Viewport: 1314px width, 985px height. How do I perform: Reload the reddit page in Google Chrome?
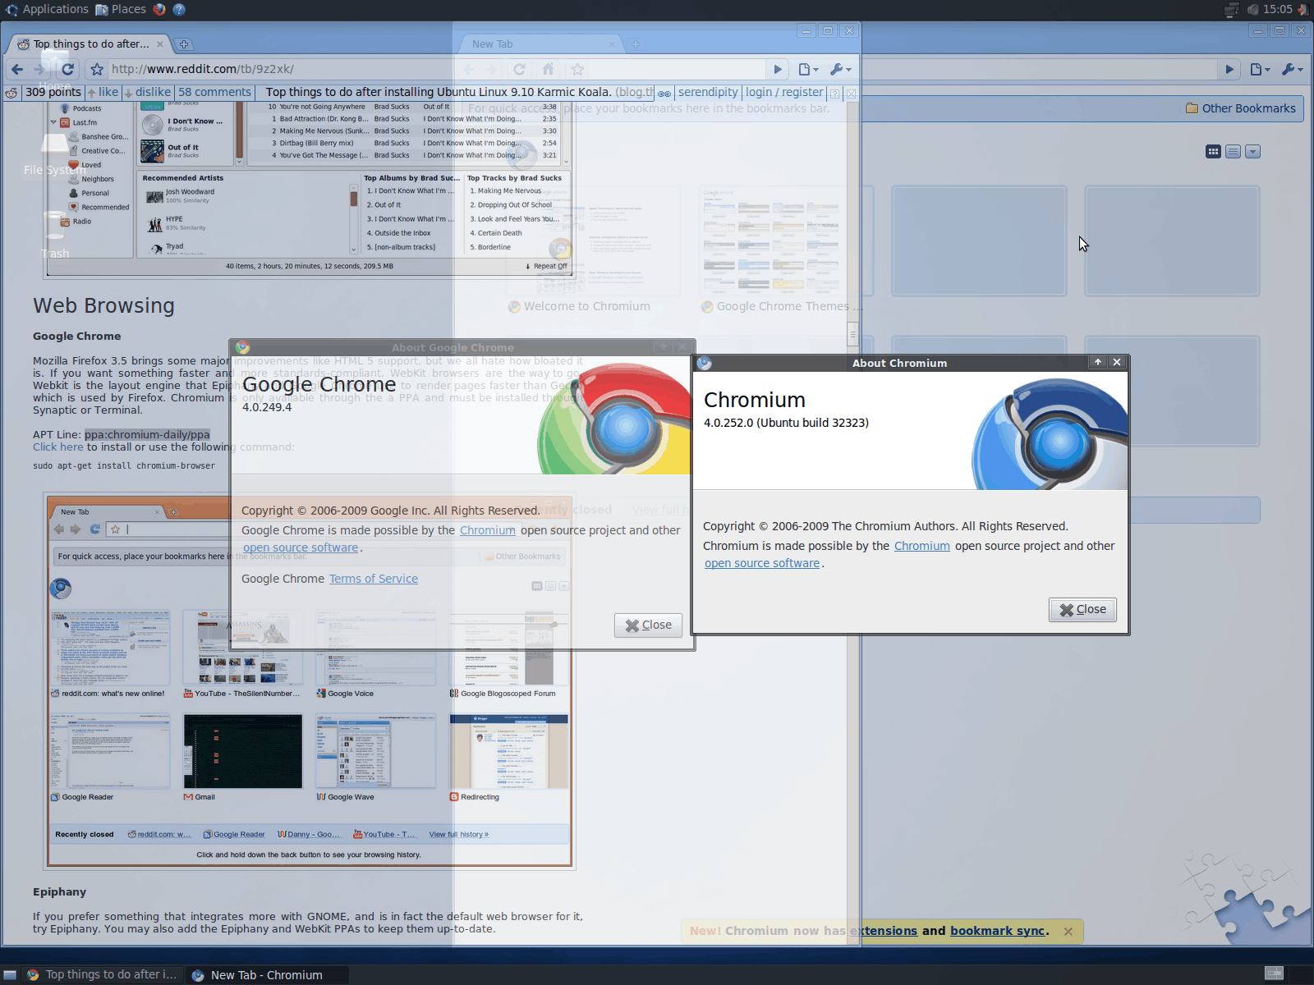click(68, 69)
